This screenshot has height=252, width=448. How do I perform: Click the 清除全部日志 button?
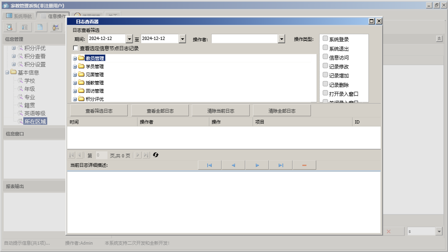[282, 111]
